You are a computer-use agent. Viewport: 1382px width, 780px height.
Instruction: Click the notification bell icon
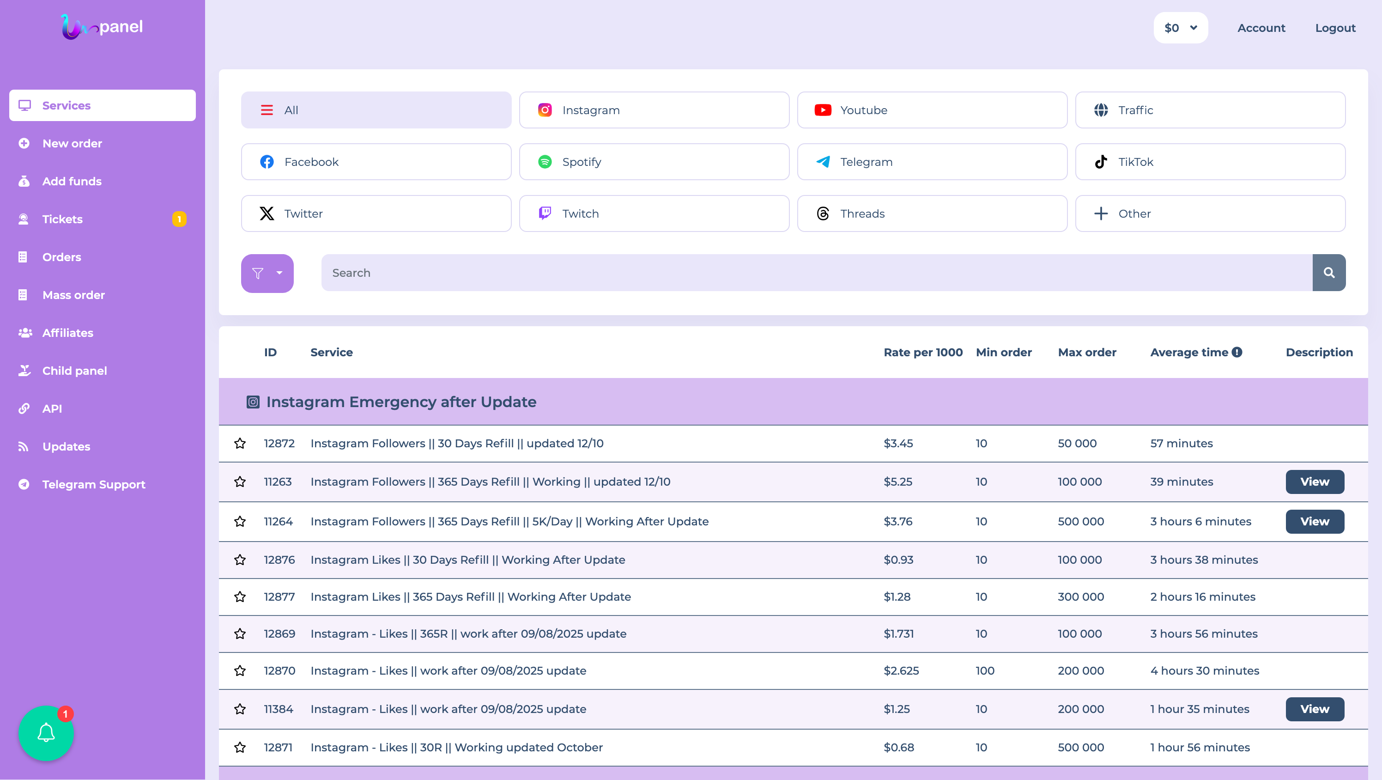(46, 733)
